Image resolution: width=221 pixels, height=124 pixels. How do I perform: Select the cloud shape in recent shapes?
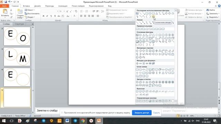(173, 13)
